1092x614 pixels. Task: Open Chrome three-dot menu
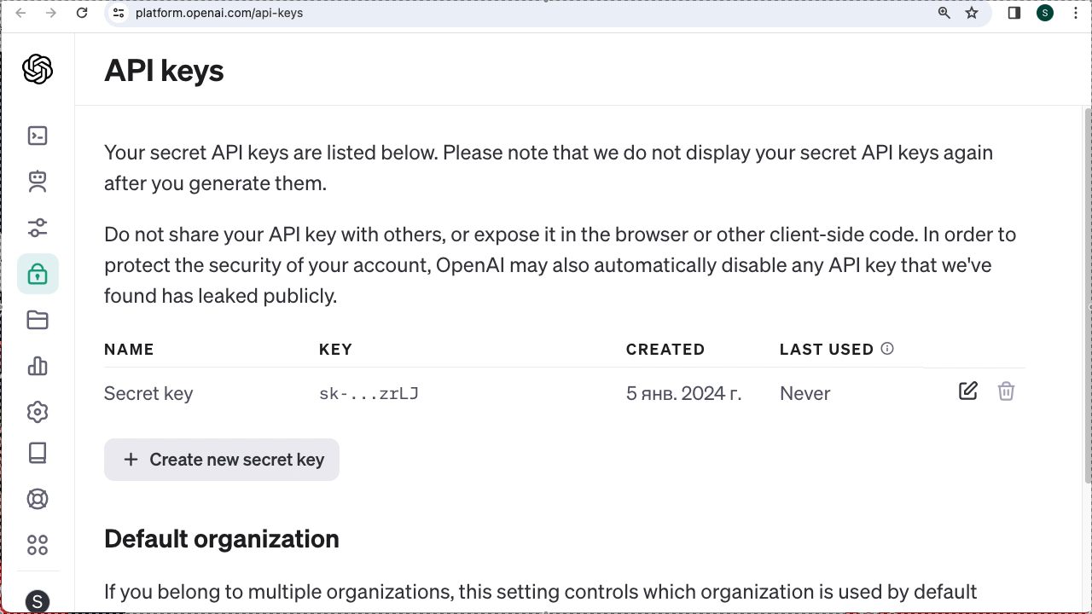(1075, 13)
